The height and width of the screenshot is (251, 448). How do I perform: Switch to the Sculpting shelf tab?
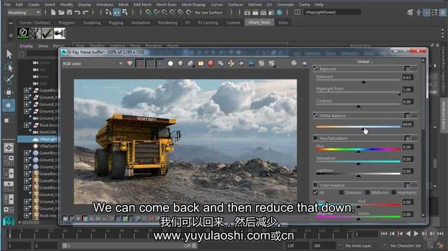click(92, 23)
